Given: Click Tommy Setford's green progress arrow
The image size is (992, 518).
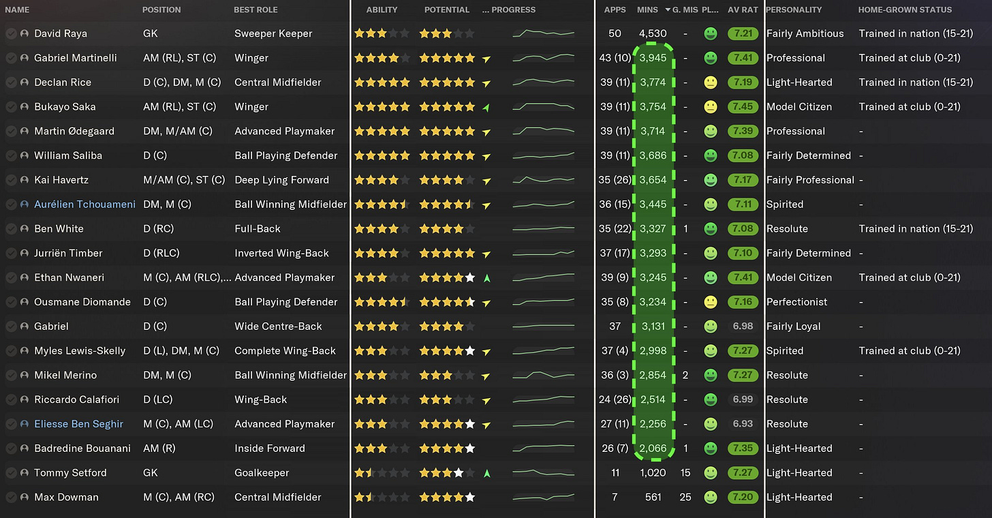Looking at the screenshot, I should pos(486,472).
